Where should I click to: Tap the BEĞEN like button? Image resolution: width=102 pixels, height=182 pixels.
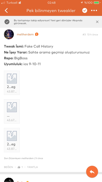pos(8,167)
